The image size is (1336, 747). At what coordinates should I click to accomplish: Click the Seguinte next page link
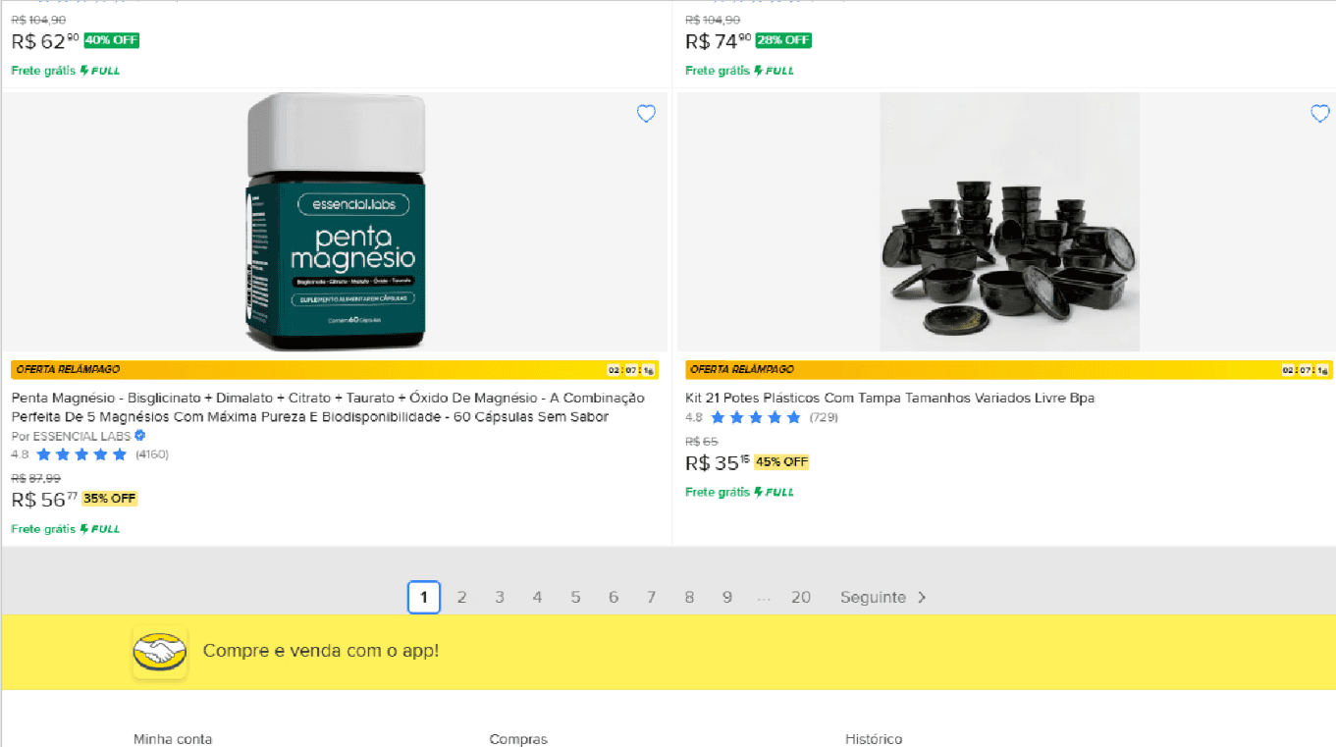[x=882, y=597]
